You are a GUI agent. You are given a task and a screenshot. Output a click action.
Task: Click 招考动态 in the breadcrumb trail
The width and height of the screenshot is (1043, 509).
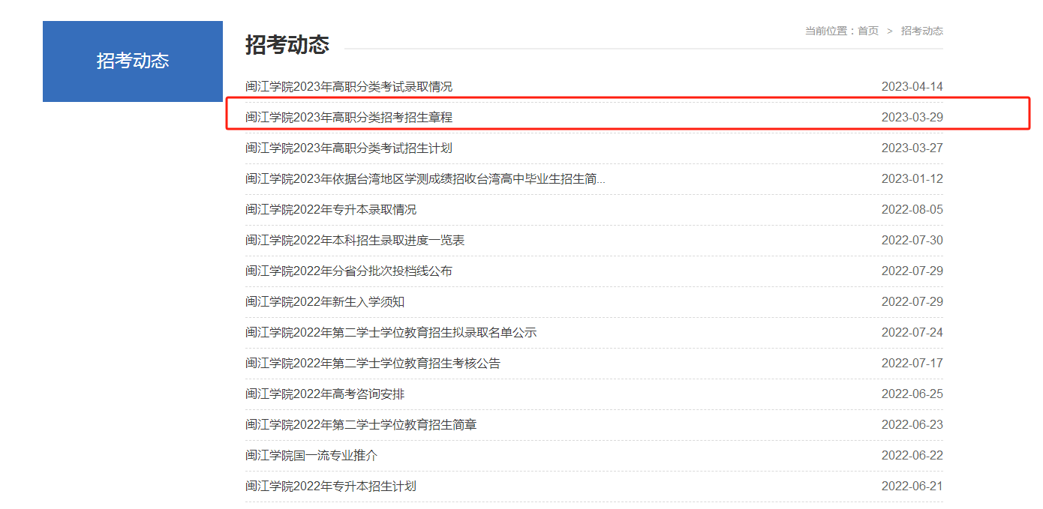click(x=921, y=31)
